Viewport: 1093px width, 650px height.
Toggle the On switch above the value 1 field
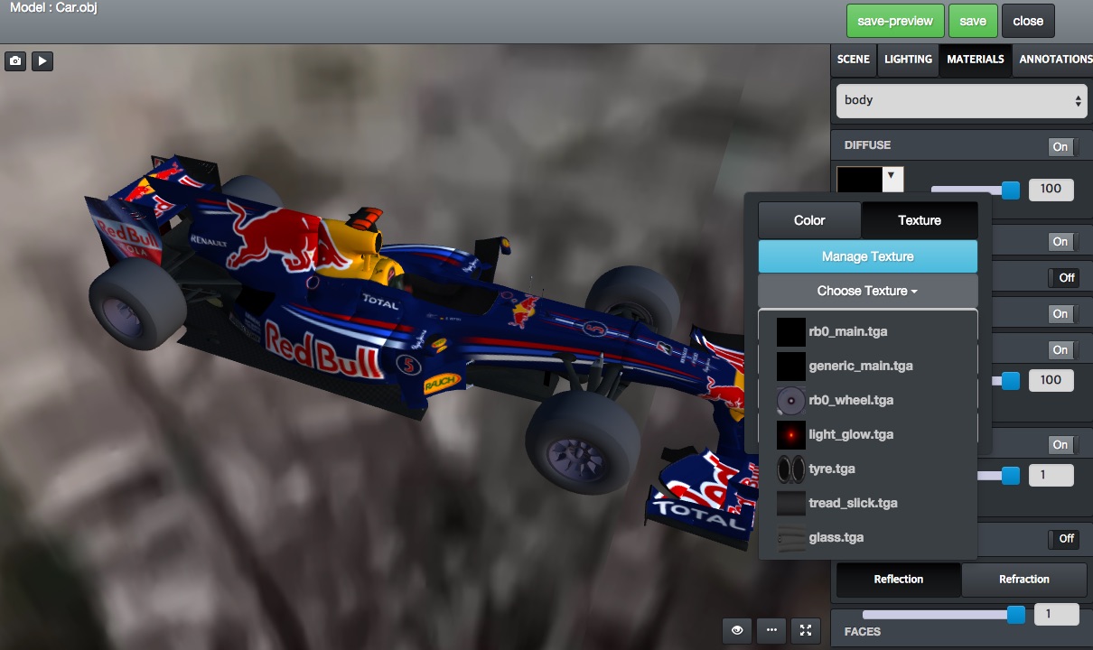[x=1062, y=445]
